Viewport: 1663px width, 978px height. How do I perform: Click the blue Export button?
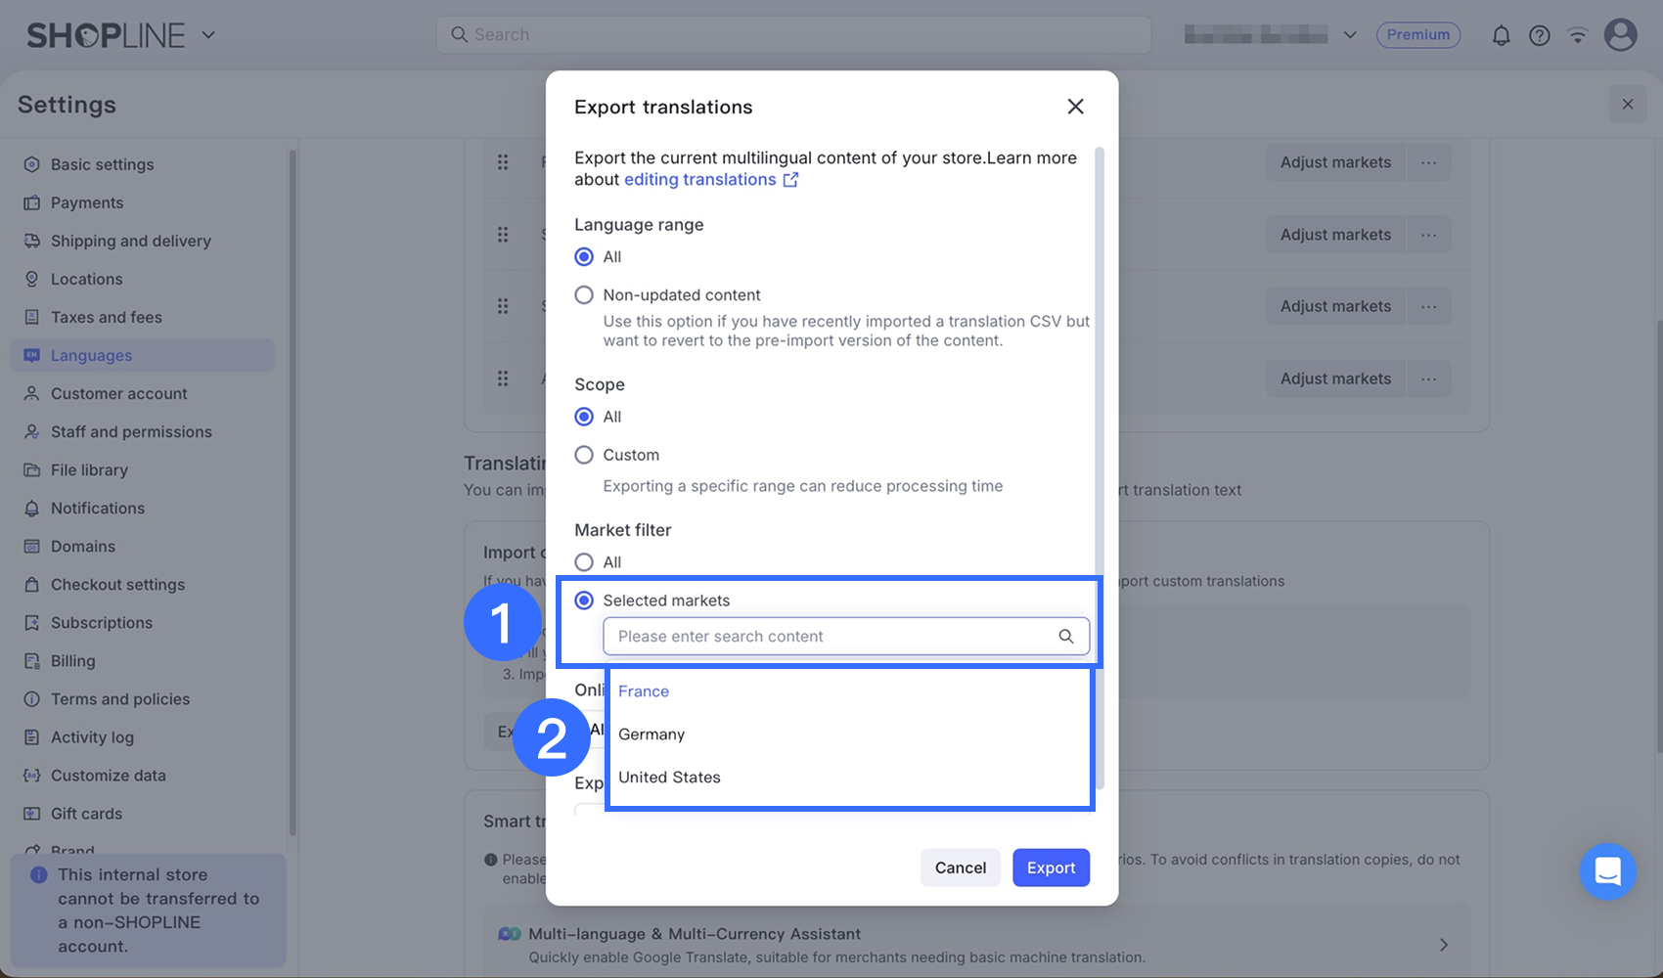point(1051,867)
